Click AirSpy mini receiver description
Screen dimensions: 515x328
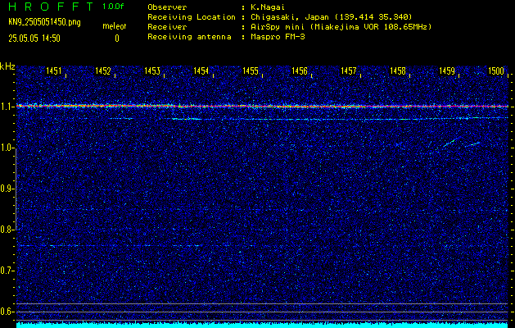(x=341, y=27)
